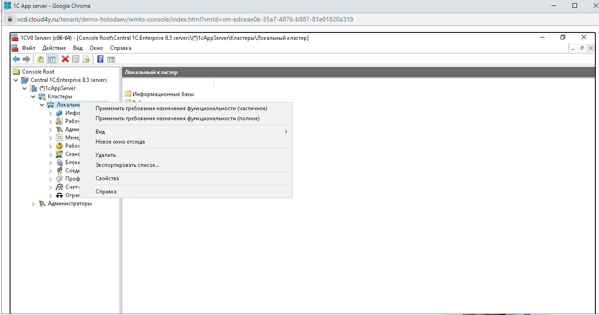Open the Справка menu in menu bar
This screenshot has width=599, height=315.
pos(121,48)
